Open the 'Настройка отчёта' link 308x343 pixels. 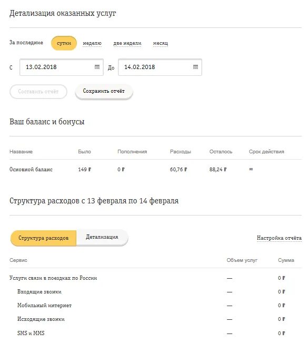coord(279,238)
